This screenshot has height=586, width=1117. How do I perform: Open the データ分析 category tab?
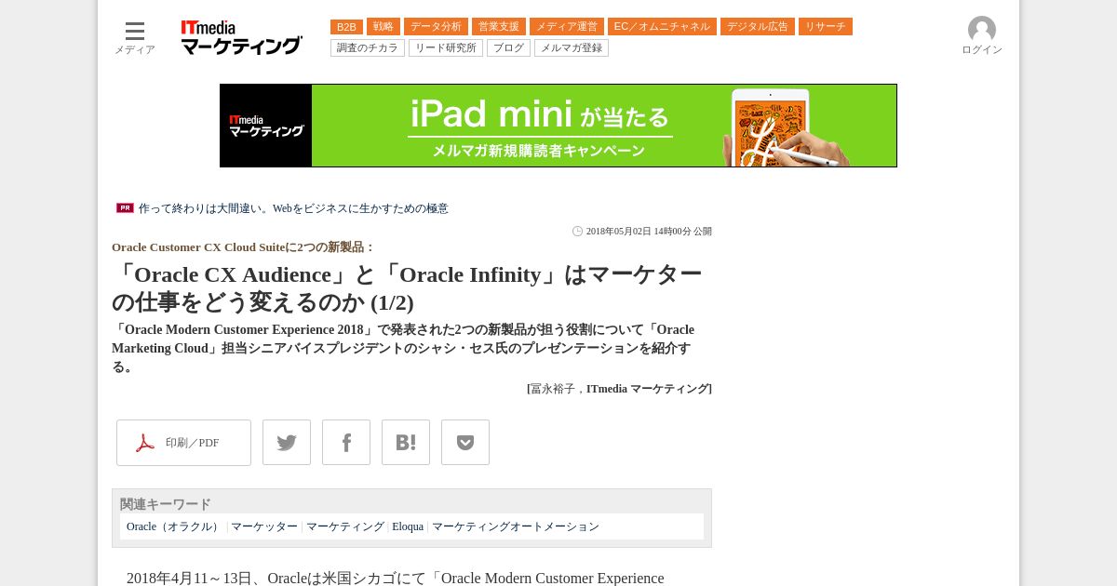point(436,27)
